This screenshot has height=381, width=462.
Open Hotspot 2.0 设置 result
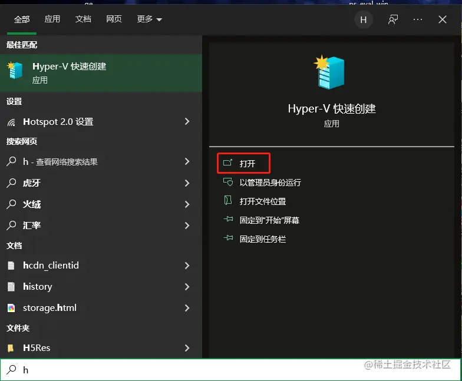[x=101, y=121]
